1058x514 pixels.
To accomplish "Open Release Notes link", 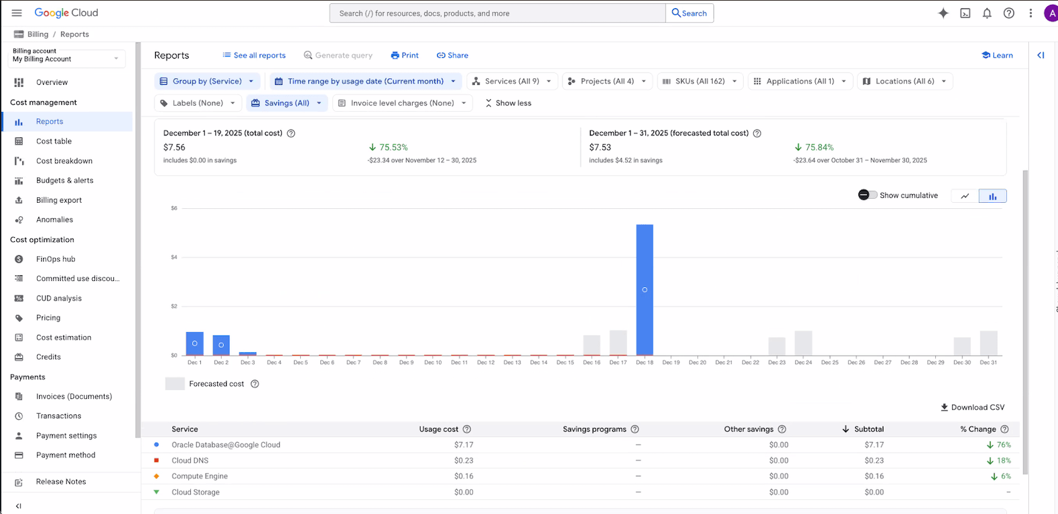I will click(61, 482).
